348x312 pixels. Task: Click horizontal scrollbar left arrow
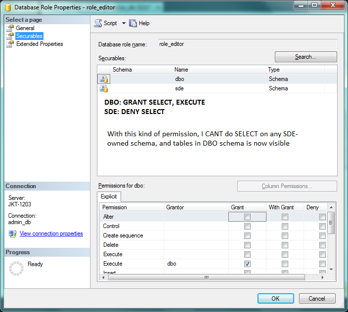(x=103, y=277)
